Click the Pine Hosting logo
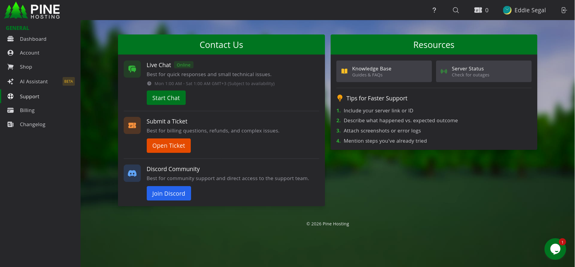The image size is (575, 267). click(32, 10)
